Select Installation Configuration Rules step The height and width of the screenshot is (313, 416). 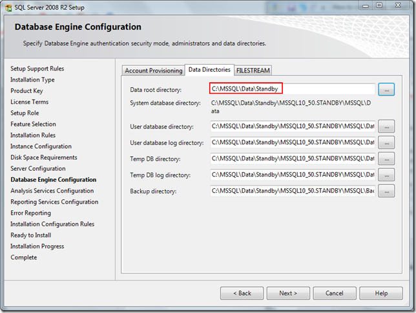52,224
